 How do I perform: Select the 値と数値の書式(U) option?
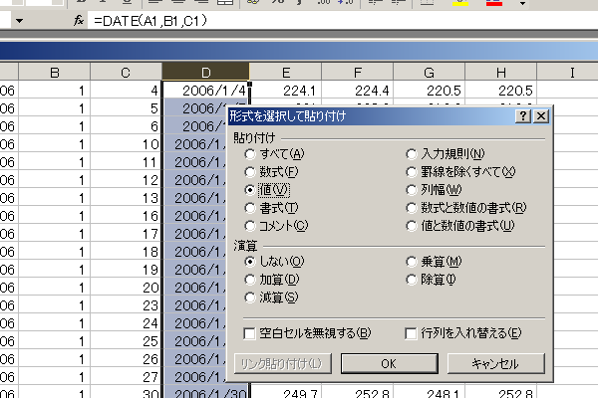click(460, 226)
